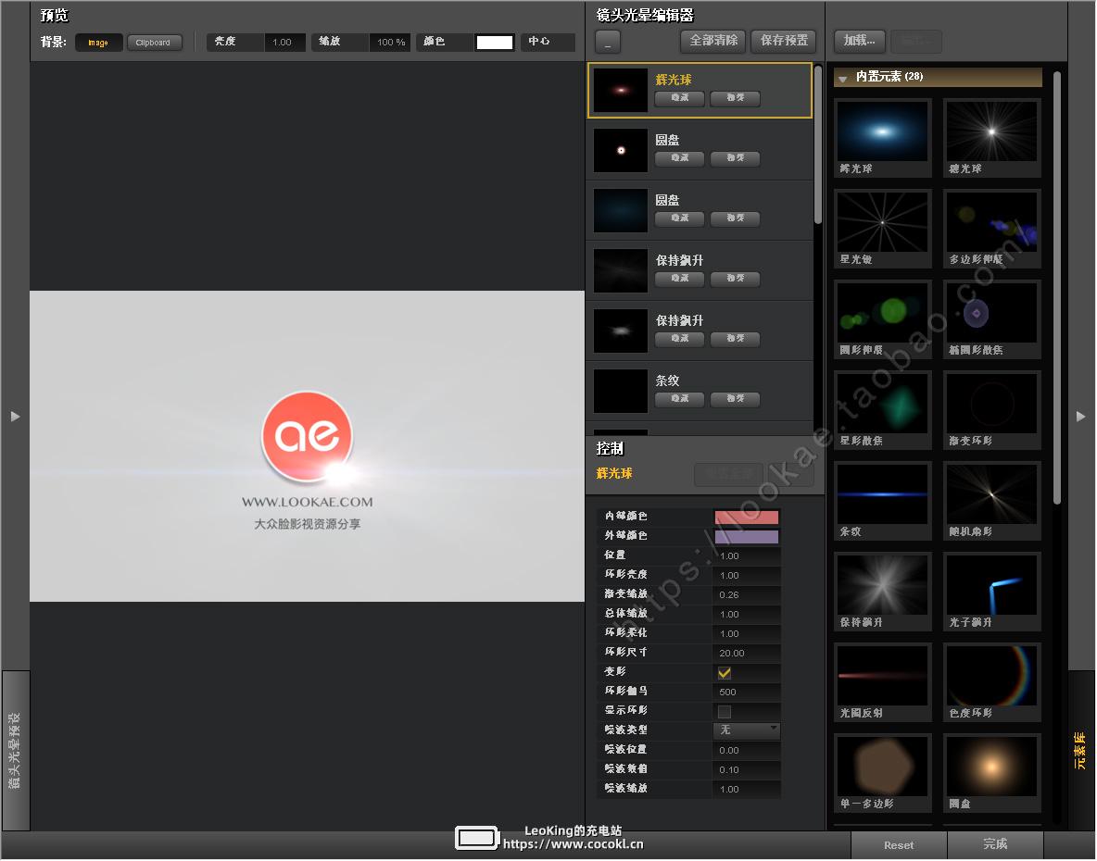The height and width of the screenshot is (861, 1097).
Task: Hide the 辉光球 stack element
Action: pyautogui.click(x=679, y=98)
